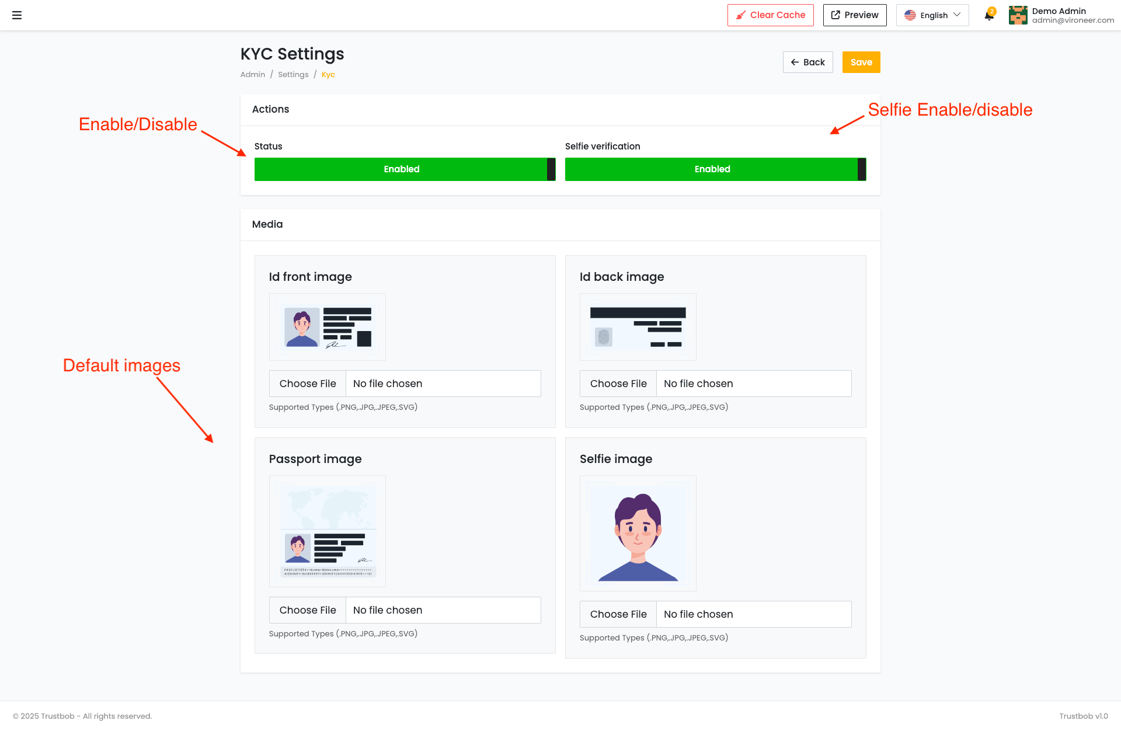The image size is (1121, 731).
Task: Click the Passport image thumbnail
Action: [328, 531]
